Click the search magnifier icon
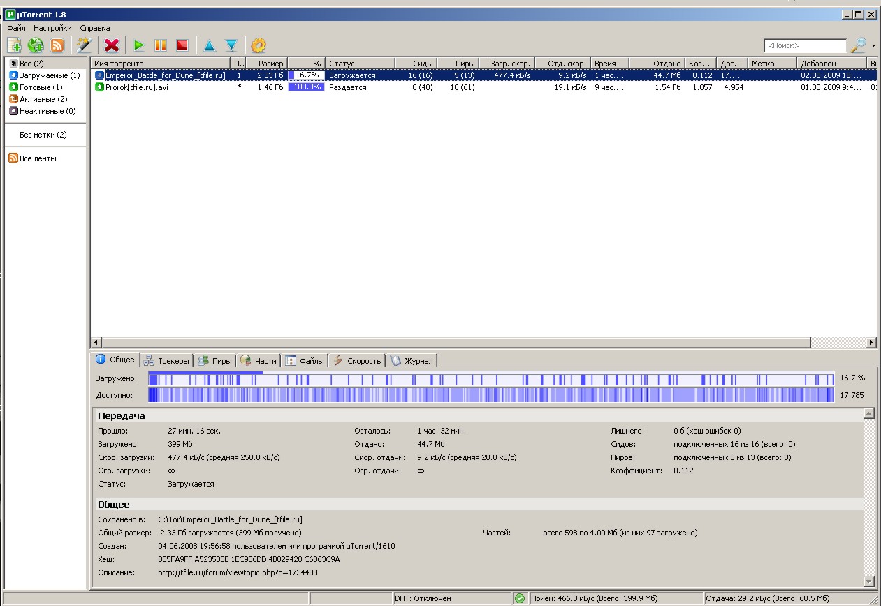 tap(857, 45)
